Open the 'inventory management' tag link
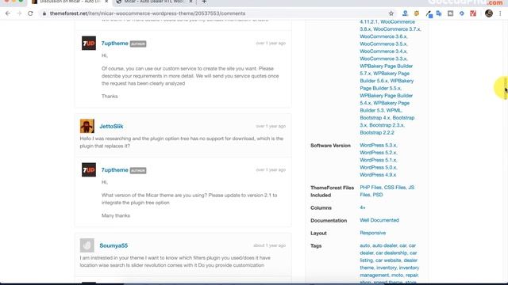 [x=390, y=272]
